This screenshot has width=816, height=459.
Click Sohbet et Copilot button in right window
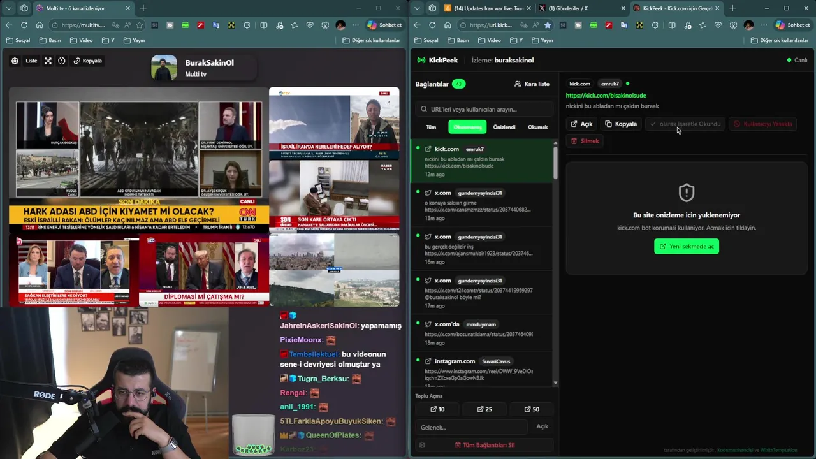pos(792,25)
